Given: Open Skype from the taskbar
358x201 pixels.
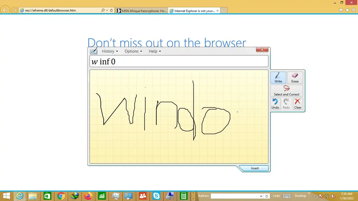Looking at the screenshot, I should 156,196.
